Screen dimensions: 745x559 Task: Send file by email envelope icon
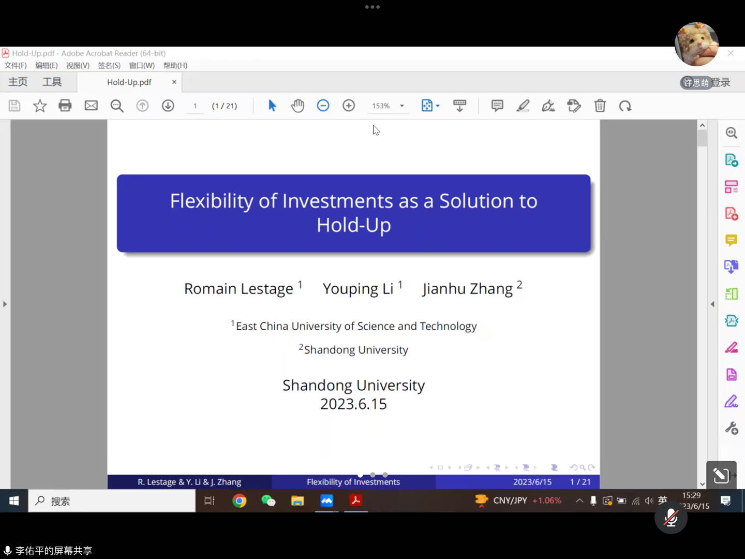91,106
